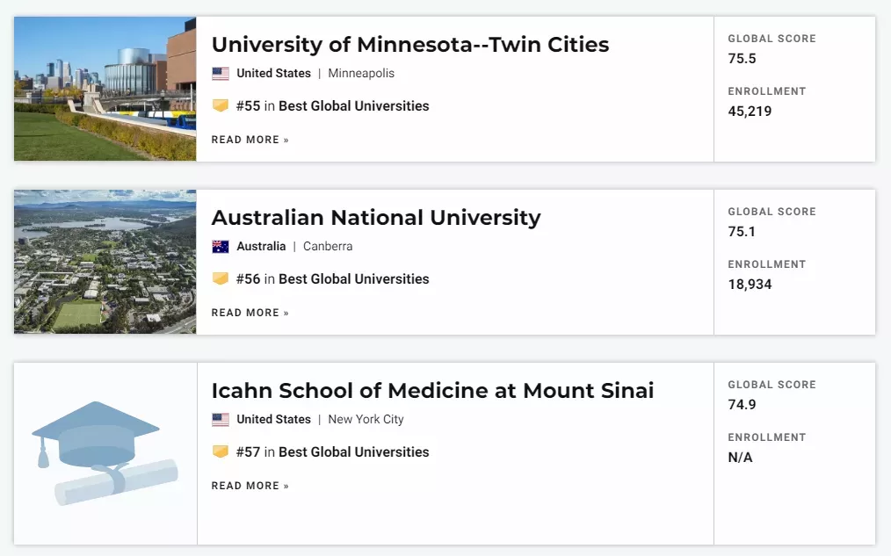Open Icahn School of Medicine title link

point(432,391)
